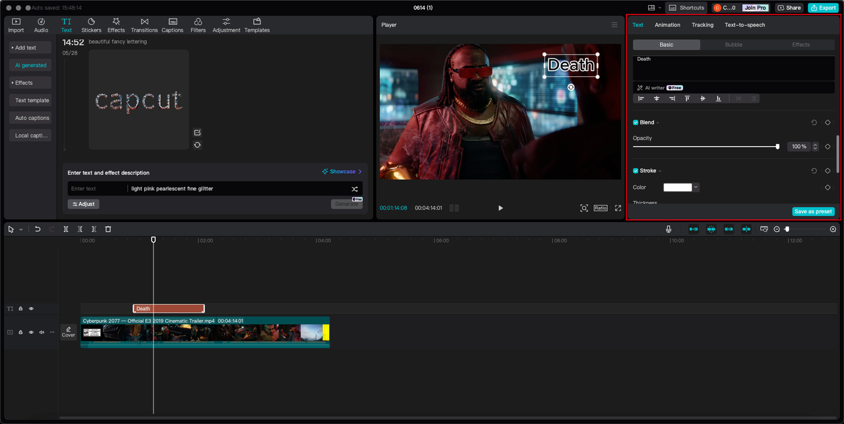
Task: Select the Bubble style tab
Action: point(733,45)
